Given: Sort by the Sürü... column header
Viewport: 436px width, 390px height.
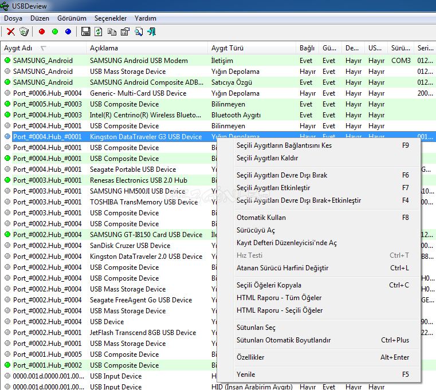Looking at the screenshot, I should pyautogui.click(x=400, y=48).
